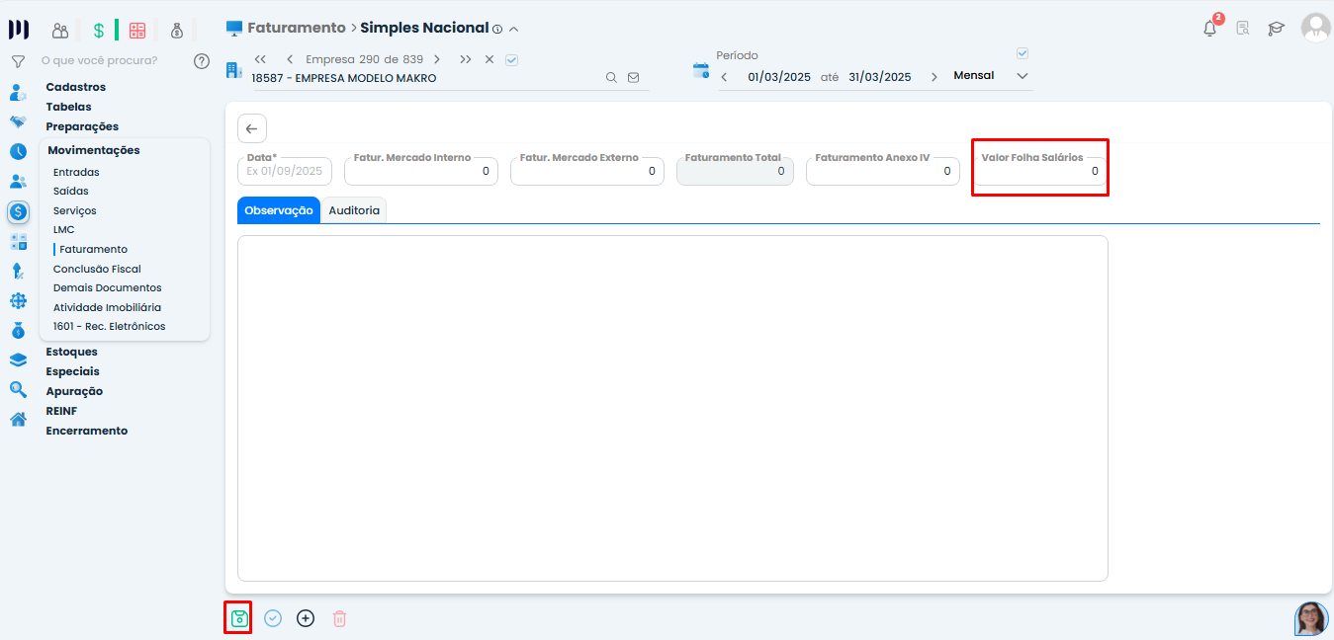Jump to last company with double arrow
Image resolution: width=1334 pixels, height=640 pixels.
pos(465,59)
